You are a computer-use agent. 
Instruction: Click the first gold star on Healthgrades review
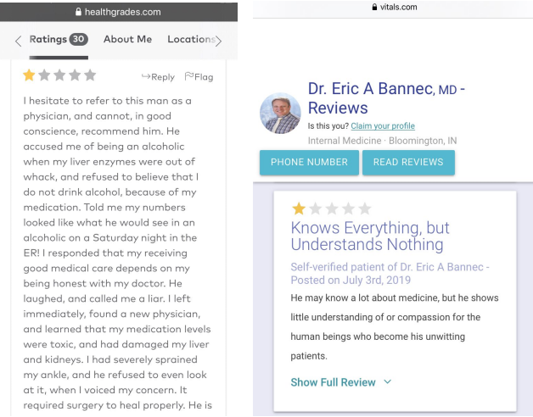[29, 75]
